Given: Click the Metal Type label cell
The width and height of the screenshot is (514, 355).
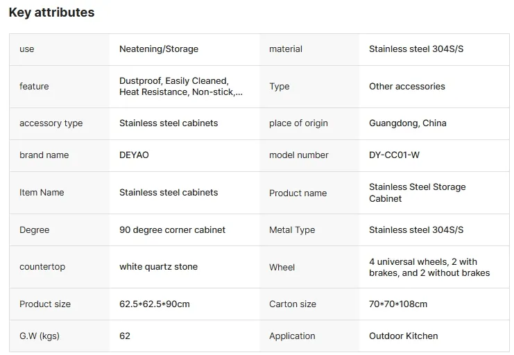Looking at the screenshot, I should pos(309,230).
